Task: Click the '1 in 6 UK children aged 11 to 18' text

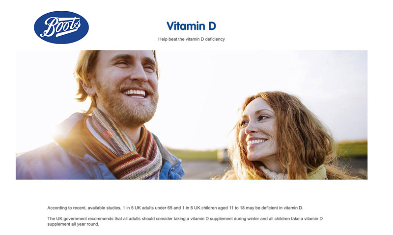Action: (212, 208)
